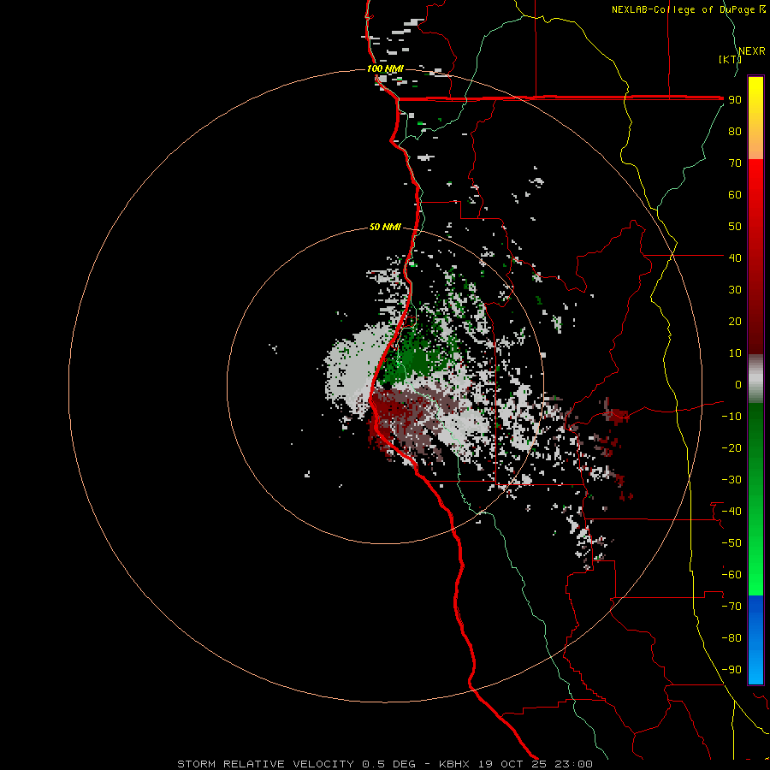
Task: Click the "50 NMI" range ring label
Action: point(385,227)
